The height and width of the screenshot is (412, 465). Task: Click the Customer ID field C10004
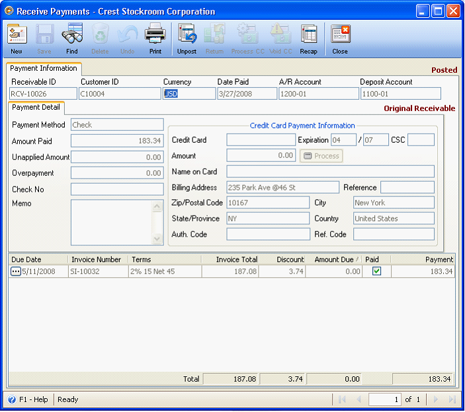(120, 94)
